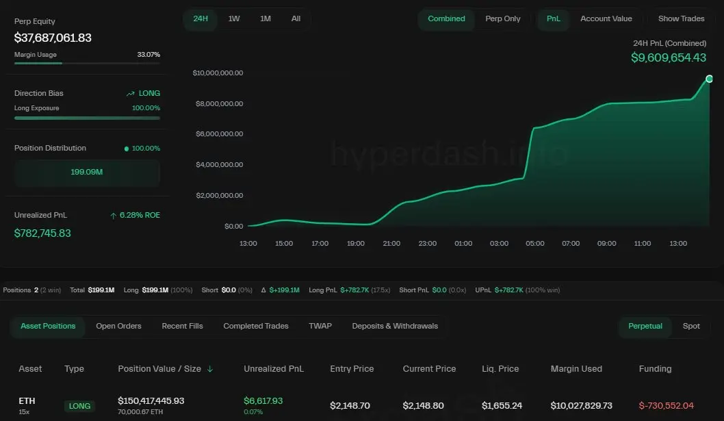The height and width of the screenshot is (421, 724).
Task: Click the Perp Equity $37,687,061.83 value
Action: click(x=53, y=38)
